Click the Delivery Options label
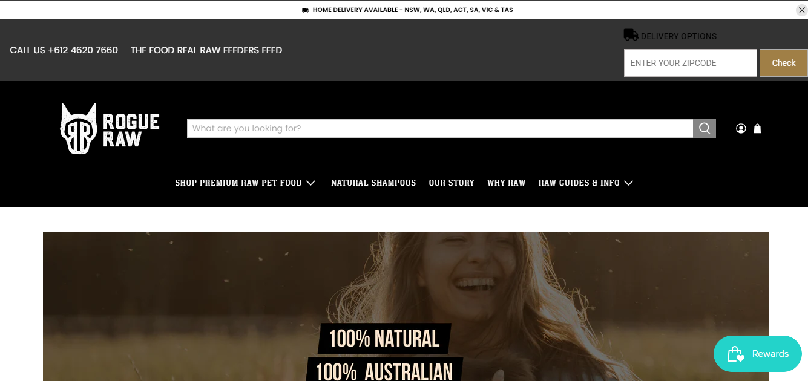Screen dimensions: 808x381 tap(678, 36)
